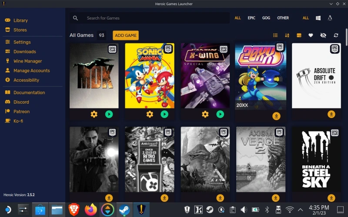The height and width of the screenshot is (217, 348).
Task: Refresh the game library
Action: 336,35
